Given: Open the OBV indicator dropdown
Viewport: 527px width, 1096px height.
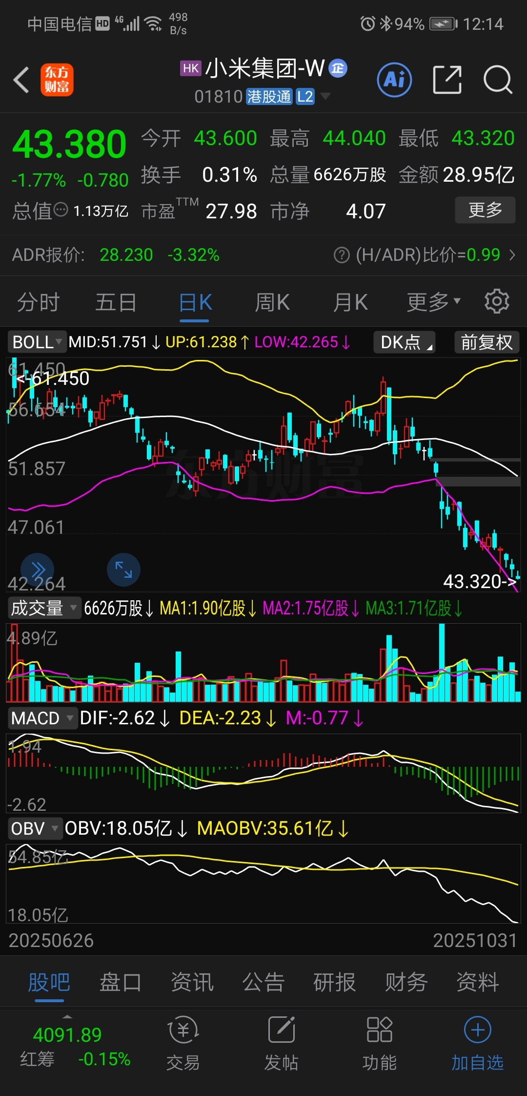Looking at the screenshot, I should 35,829.
